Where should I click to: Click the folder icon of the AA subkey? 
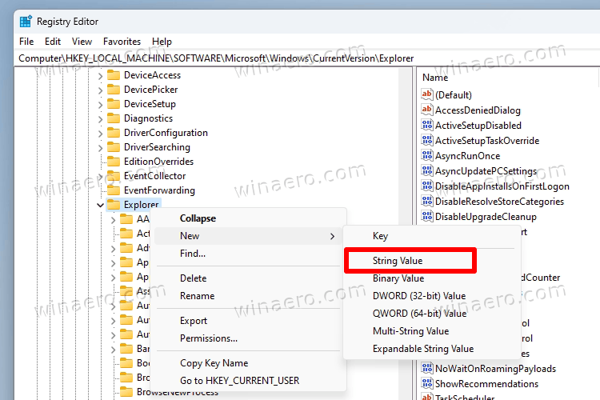[x=126, y=219]
